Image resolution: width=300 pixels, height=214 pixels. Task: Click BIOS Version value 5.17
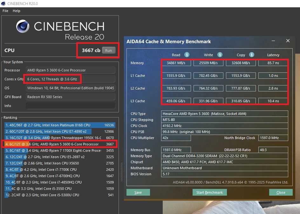pos(225,174)
